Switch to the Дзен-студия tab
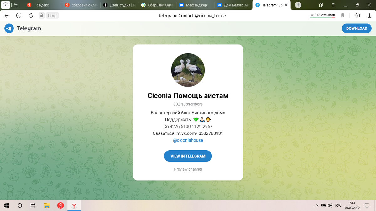 click(x=120, y=5)
